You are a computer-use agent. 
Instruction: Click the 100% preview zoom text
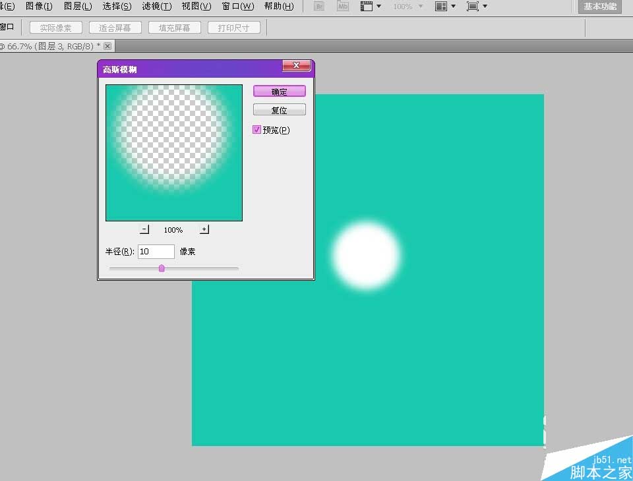173,230
